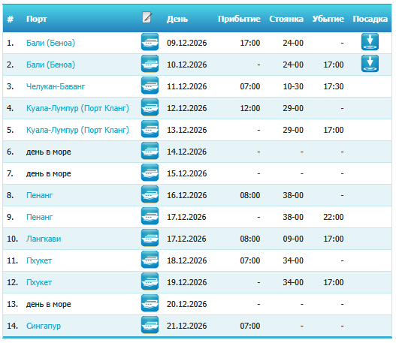Open the Пенанг link in row 8
396x343 pixels.
39,195
